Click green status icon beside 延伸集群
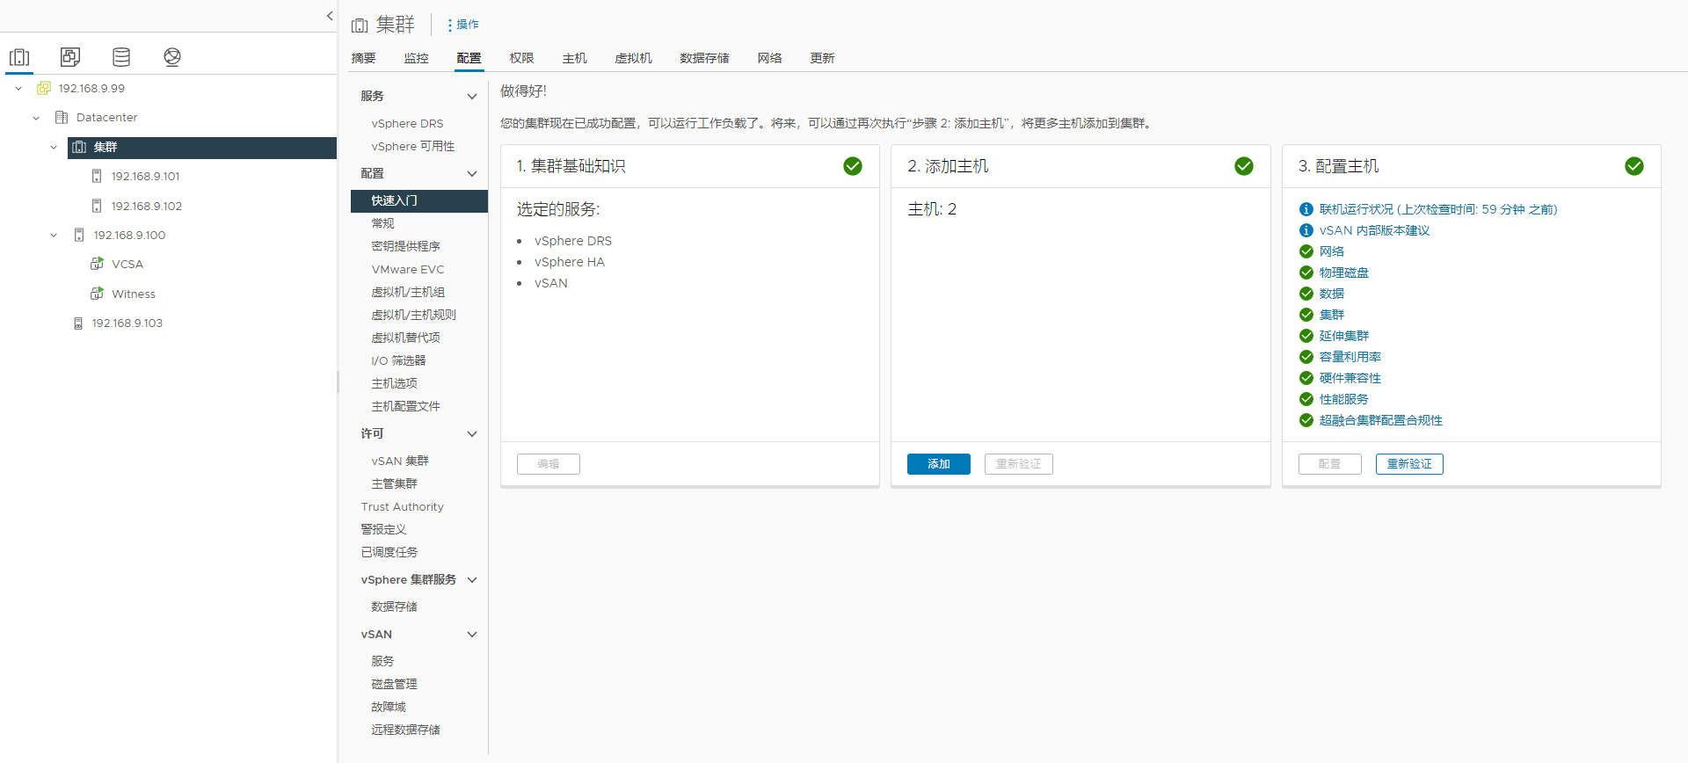1688x763 pixels. point(1306,336)
